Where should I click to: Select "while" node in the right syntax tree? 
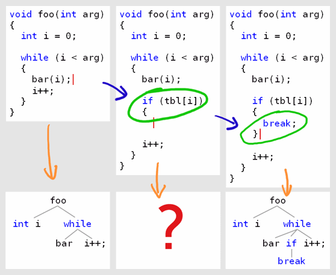coord(297,224)
